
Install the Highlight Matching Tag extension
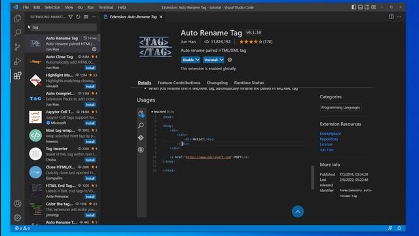90,87
